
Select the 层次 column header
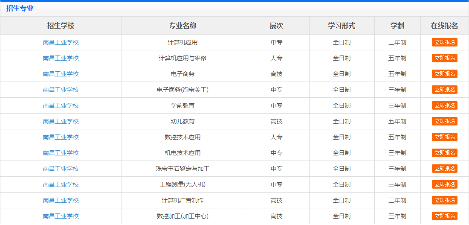click(276, 26)
